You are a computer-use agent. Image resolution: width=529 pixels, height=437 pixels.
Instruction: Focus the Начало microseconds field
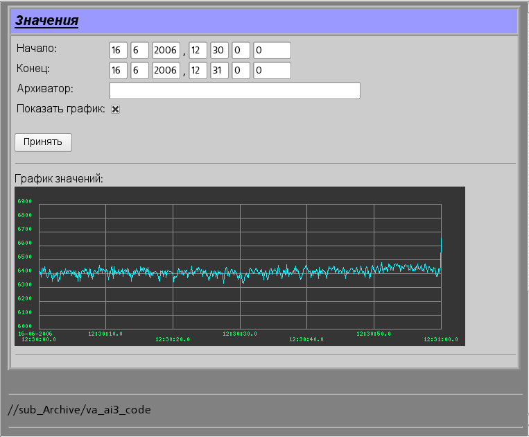pos(272,51)
